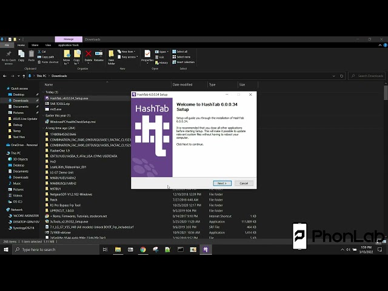Collapse the Today (3) group
This screenshot has width=388, height=291.
[x=43, y=92]
